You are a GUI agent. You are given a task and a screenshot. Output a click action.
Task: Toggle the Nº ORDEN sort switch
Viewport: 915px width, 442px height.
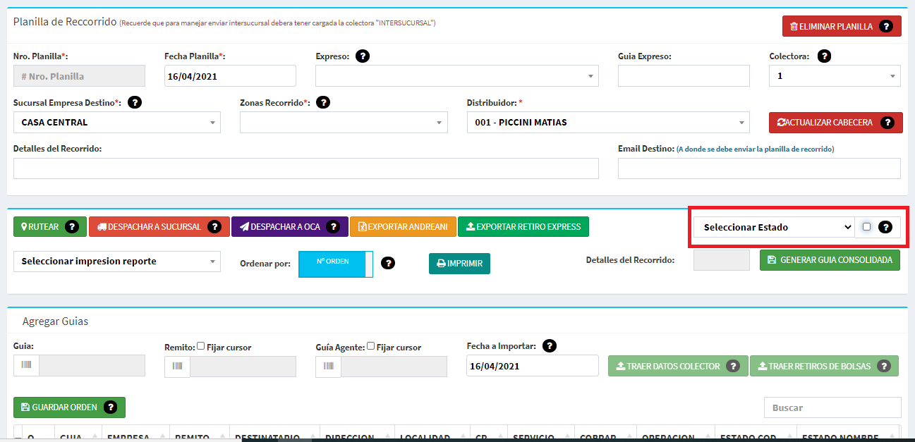335,264
